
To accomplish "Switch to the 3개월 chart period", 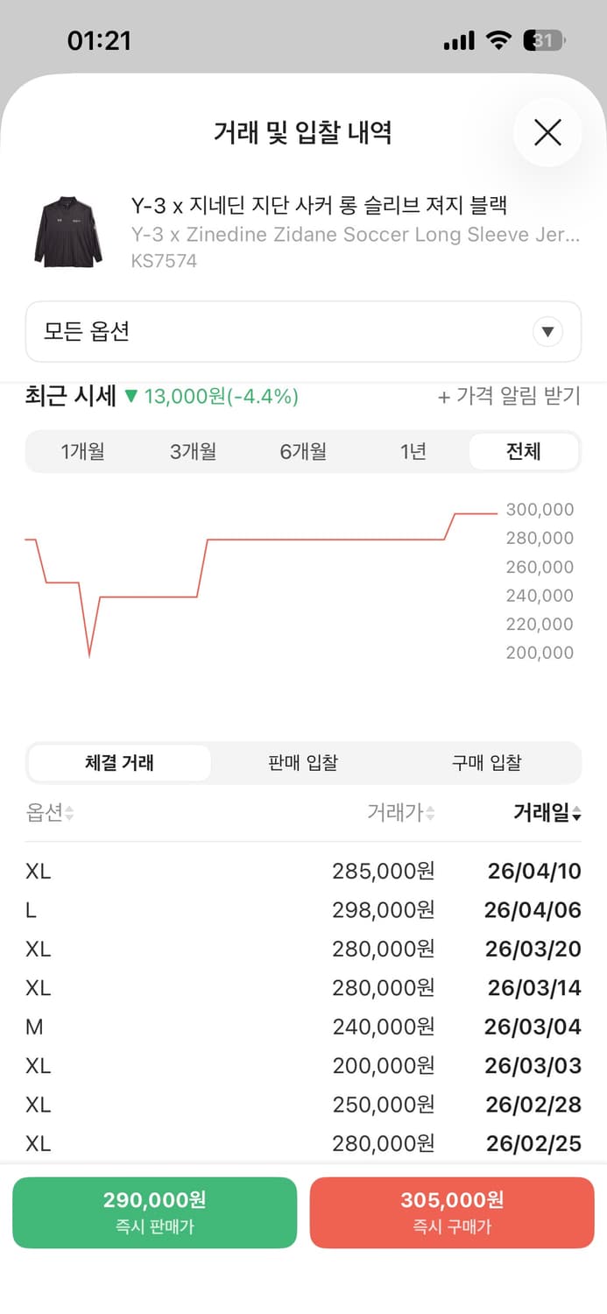I will click(x=193, y=451).
